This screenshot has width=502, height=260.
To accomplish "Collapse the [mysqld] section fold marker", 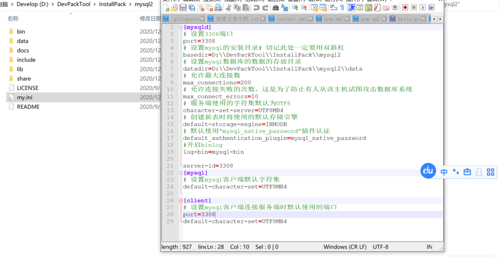I will point(181,27).
